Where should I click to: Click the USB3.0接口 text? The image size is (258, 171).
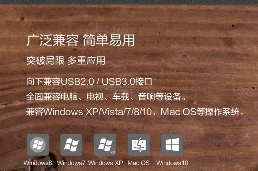pyautogui.click(x=127, y=82)
